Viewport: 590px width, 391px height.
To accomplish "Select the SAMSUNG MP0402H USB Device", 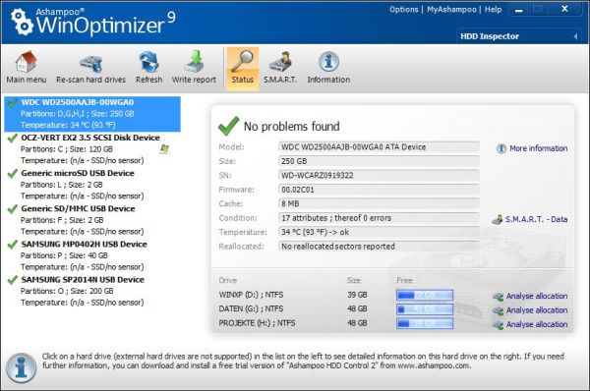I will (x=92, y=255).
